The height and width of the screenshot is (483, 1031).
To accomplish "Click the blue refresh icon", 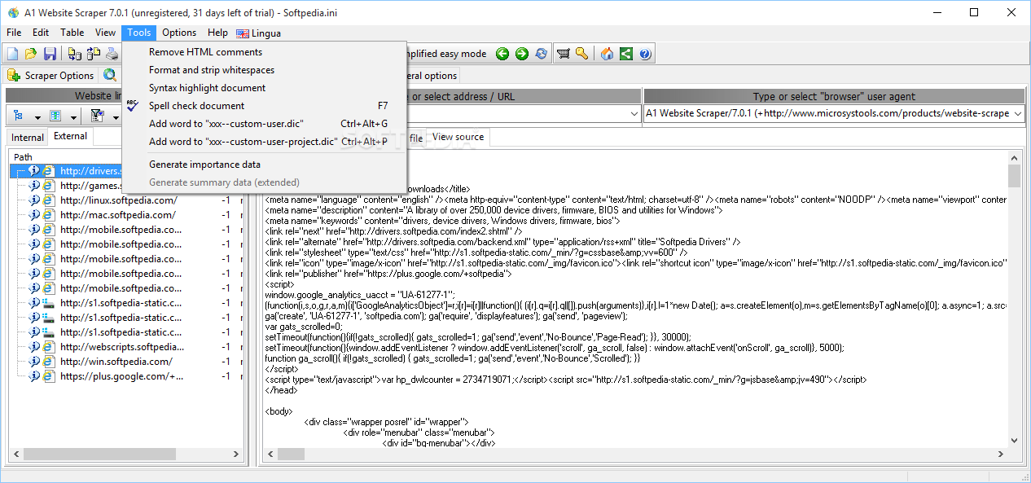I will pyautogui.click(x=542, y=54).
